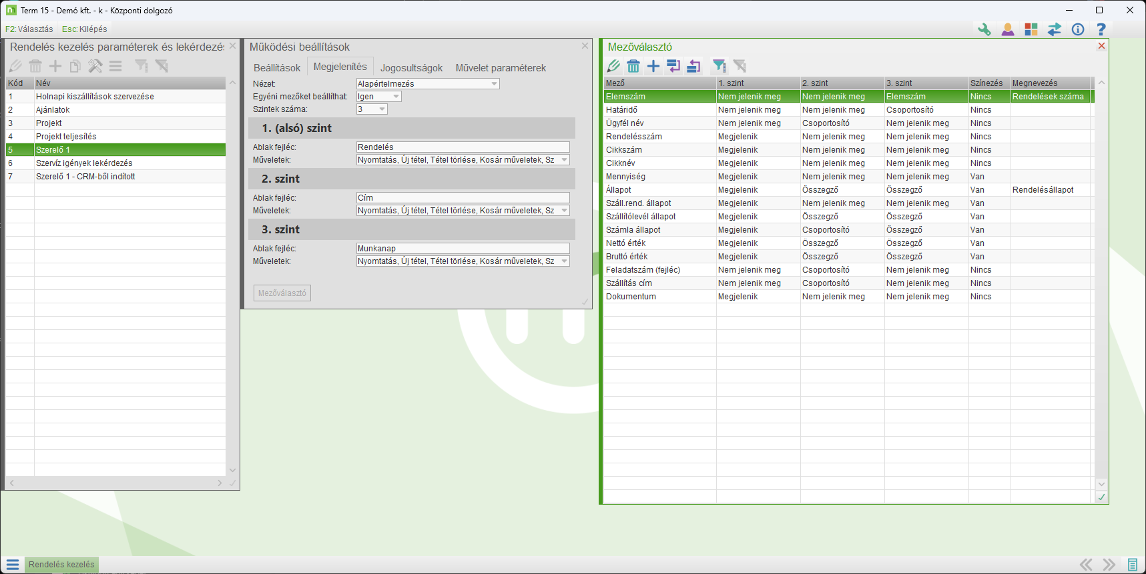1146x574 pixels.
Task: Expand the Szintek száma dropdown
Action: coord(382,109)
